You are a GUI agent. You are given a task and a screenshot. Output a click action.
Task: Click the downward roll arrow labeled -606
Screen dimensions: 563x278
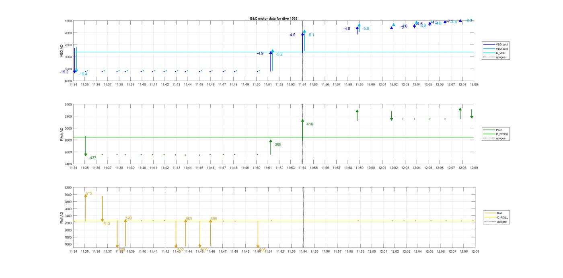coord(258,235)
